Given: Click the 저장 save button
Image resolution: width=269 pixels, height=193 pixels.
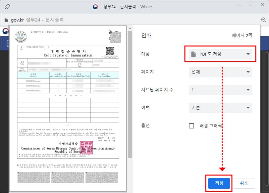Looking at the screenshot, I should point(219,183).
